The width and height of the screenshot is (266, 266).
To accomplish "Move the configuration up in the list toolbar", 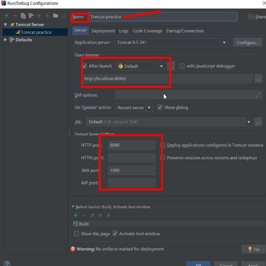I will point(39,16).
